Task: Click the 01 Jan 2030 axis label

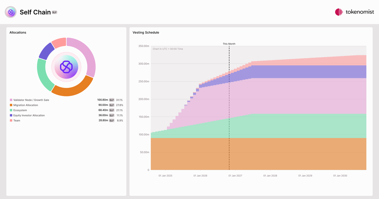Action: click(340, 176)
